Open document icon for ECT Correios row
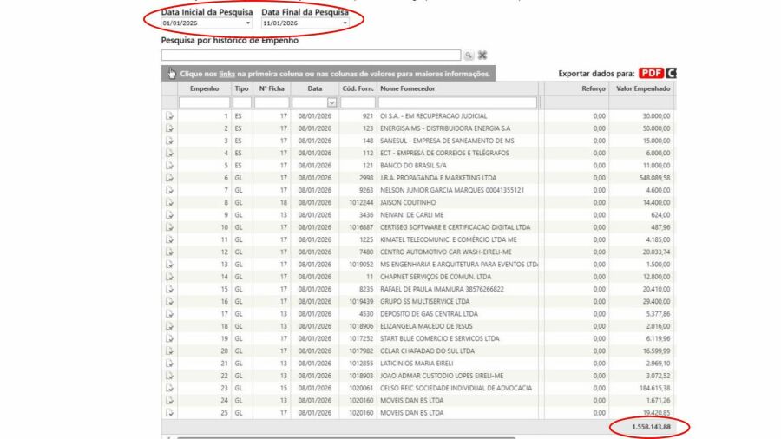 click(x=169, y=153)
